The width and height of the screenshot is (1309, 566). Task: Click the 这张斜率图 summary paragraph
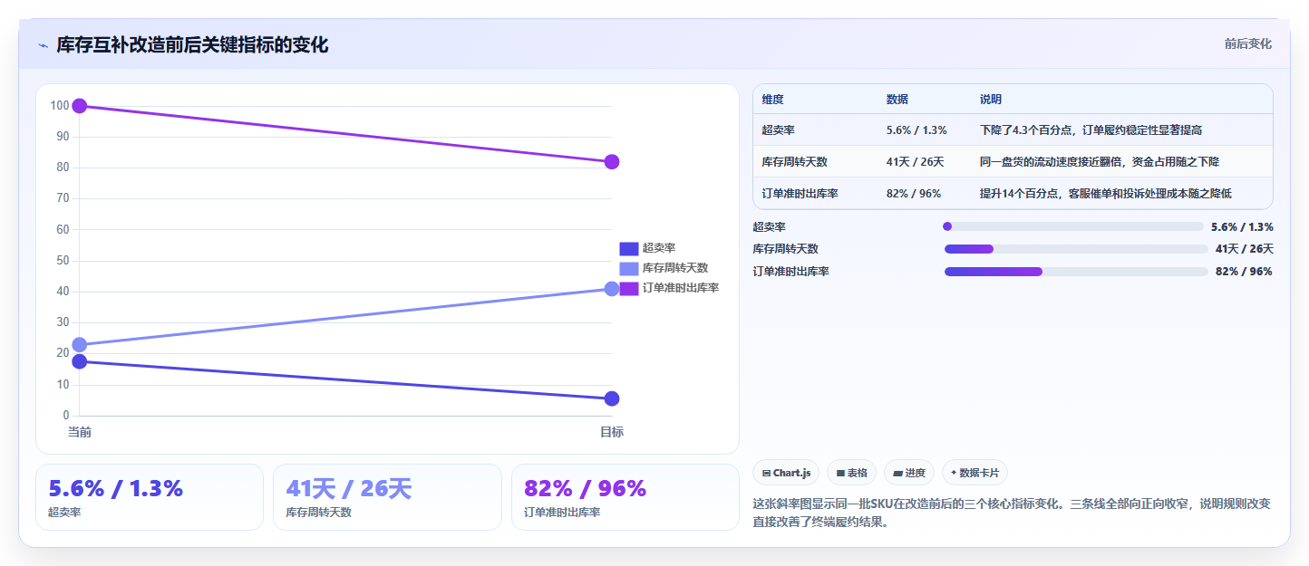1012,513
